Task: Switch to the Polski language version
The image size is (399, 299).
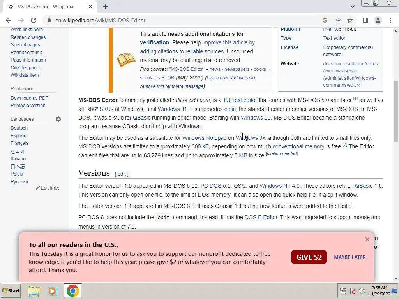Action: point(17,174)
